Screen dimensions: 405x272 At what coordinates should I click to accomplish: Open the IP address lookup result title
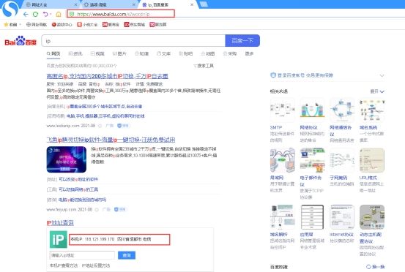60,223
